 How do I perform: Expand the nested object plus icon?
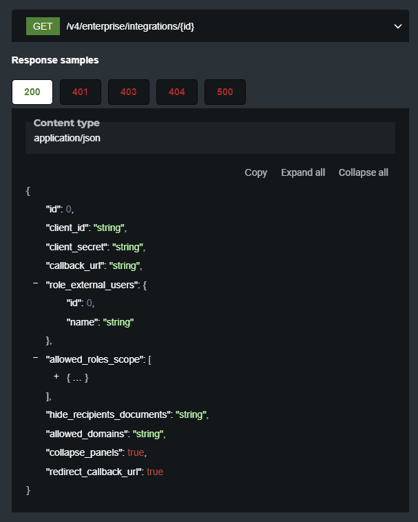pyautogui.click(x=56, y=377)
